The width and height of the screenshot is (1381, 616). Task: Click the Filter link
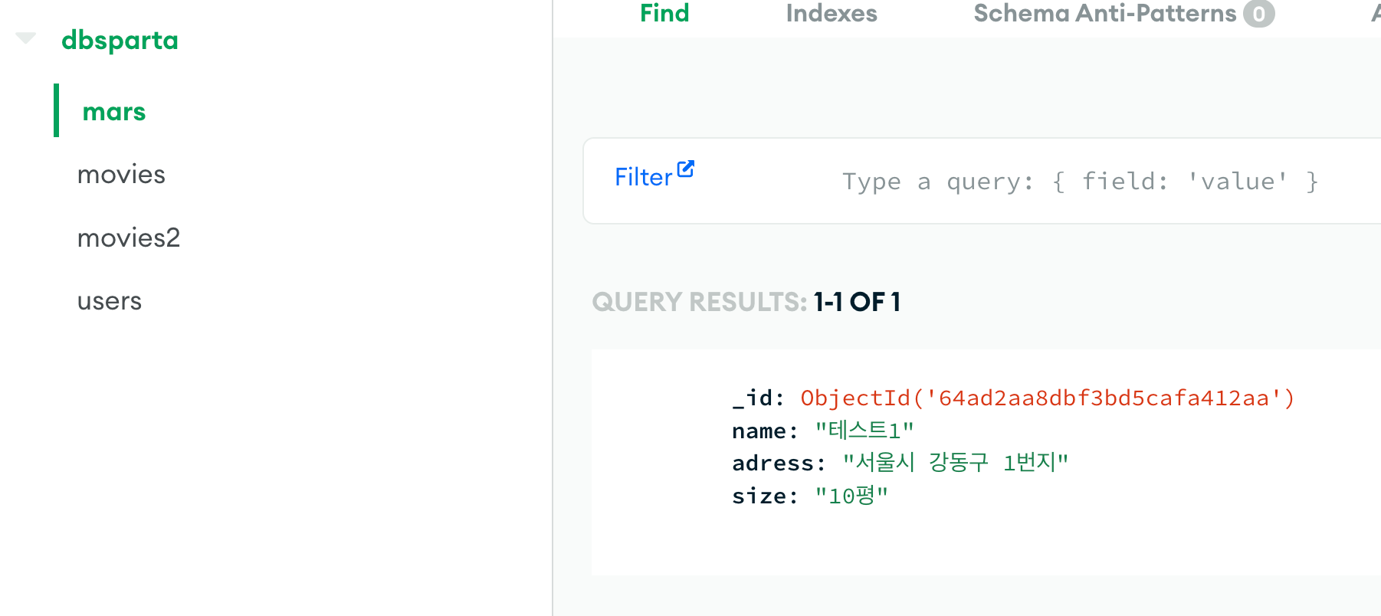(x=644, y=177)
